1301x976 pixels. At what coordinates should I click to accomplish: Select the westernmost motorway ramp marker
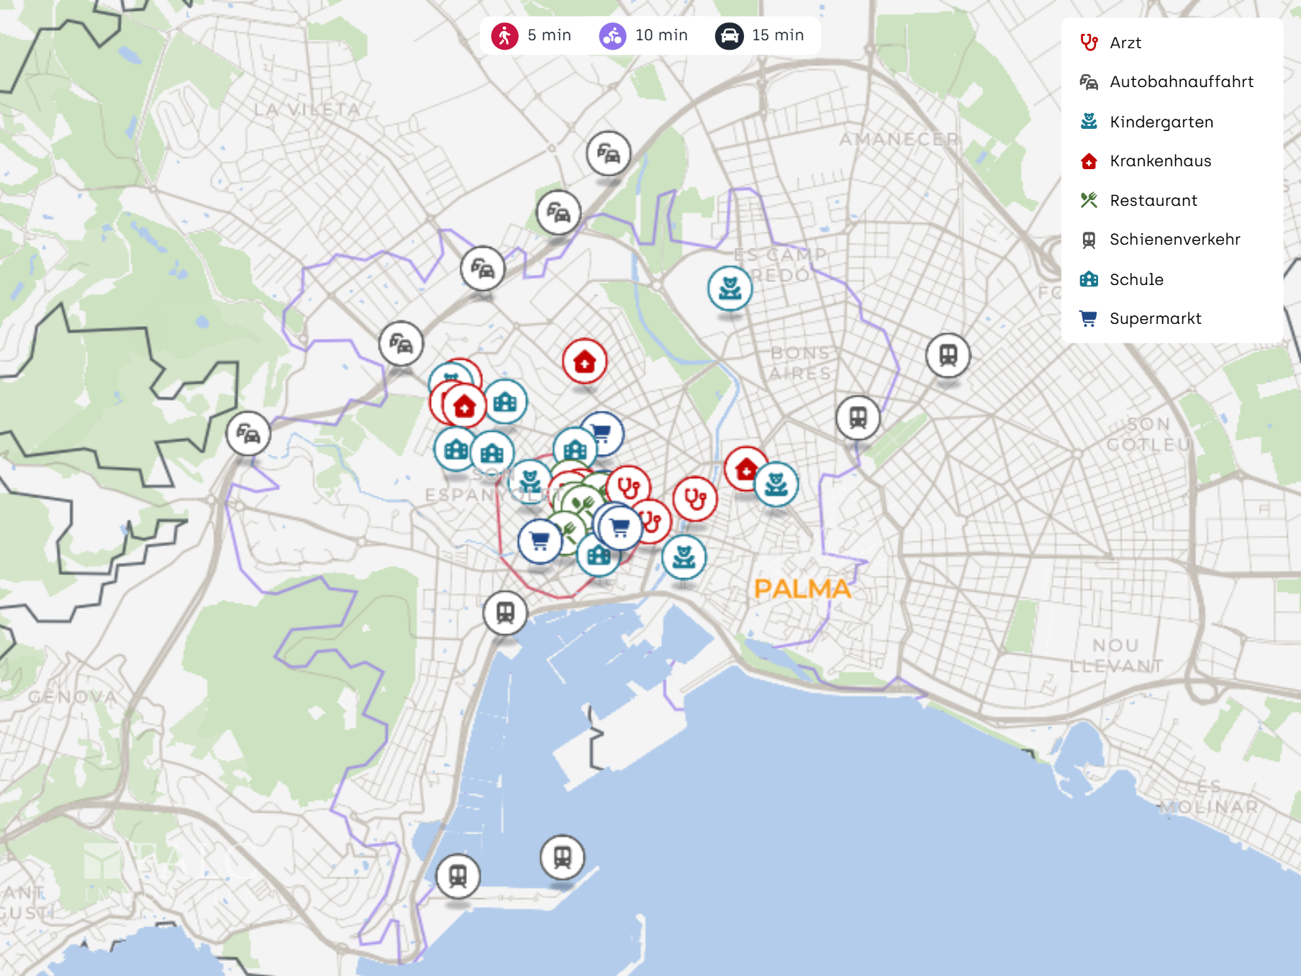tap(248, 434)
